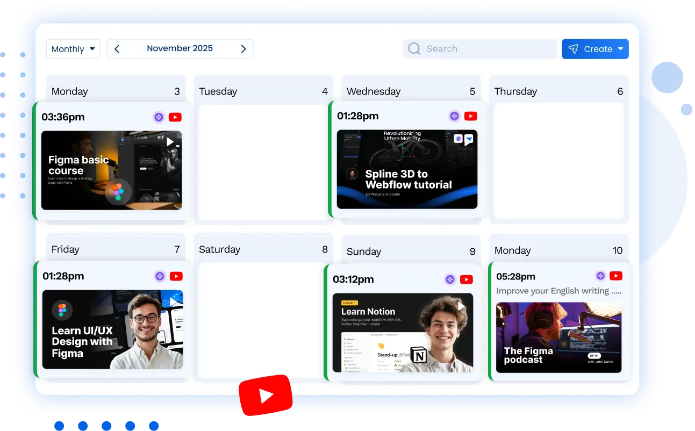The image size is (695, 431).
Task: Click the YouTube icon on Figma basic course event
Action: coord(175,117)
